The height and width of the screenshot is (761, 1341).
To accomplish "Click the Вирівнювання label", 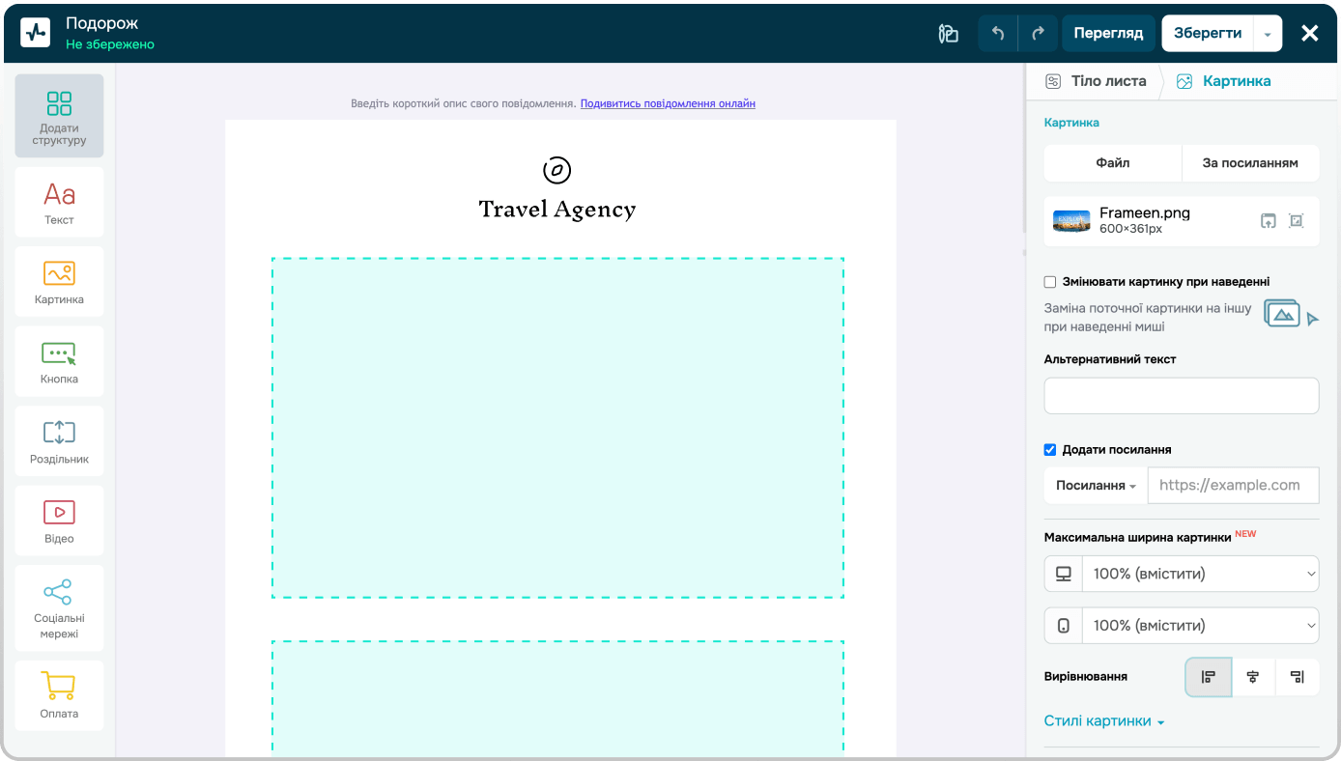I will tap(1086, 677).
